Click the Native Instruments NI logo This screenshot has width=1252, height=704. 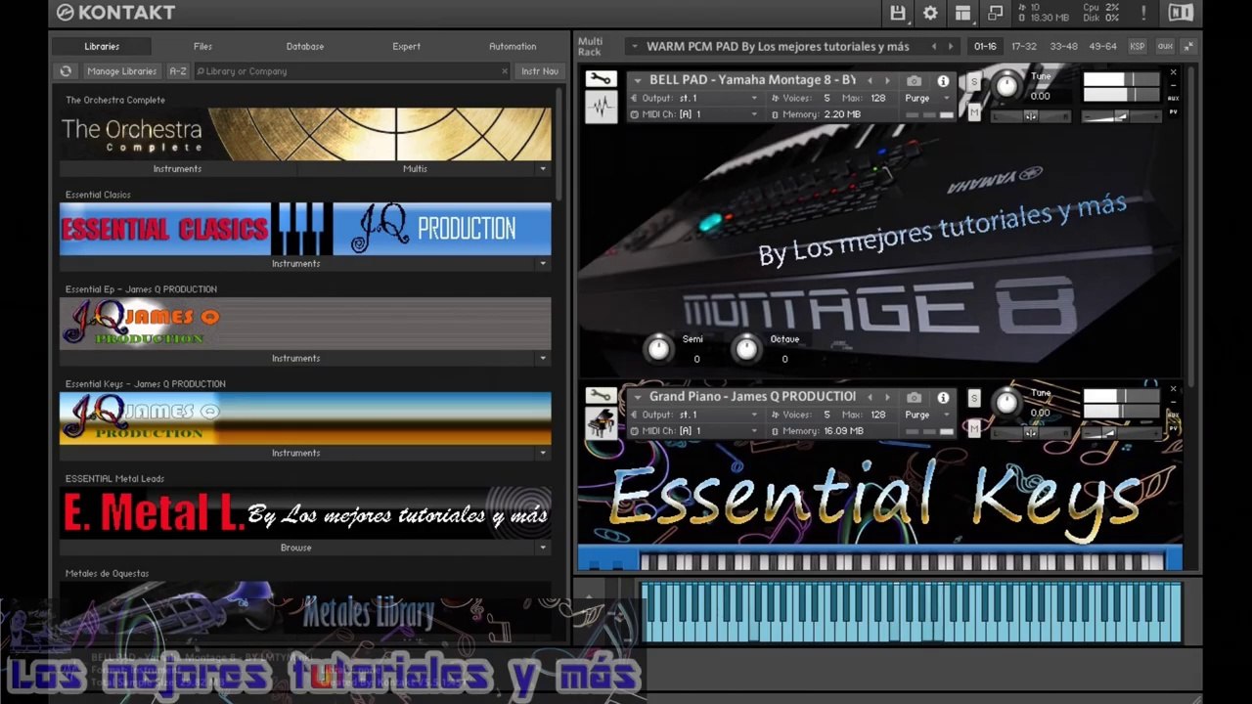(1181, 13)
